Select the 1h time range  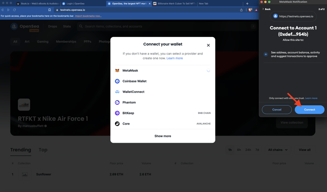point(230,150)
